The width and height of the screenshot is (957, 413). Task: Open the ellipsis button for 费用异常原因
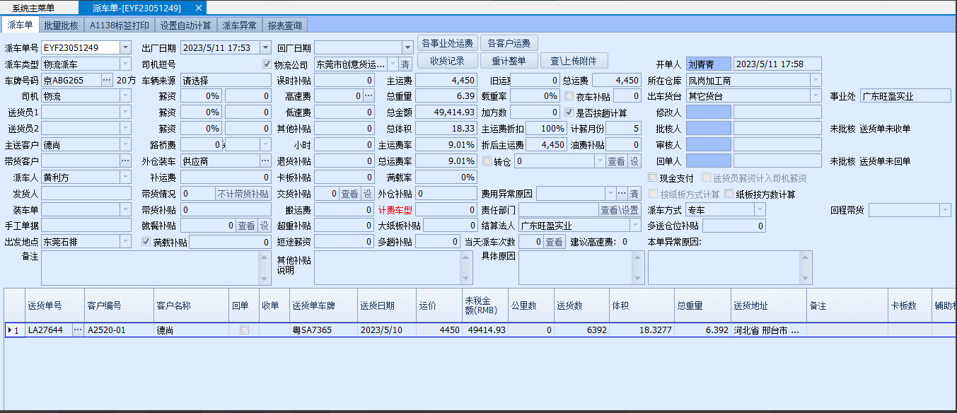pos(622,194)
